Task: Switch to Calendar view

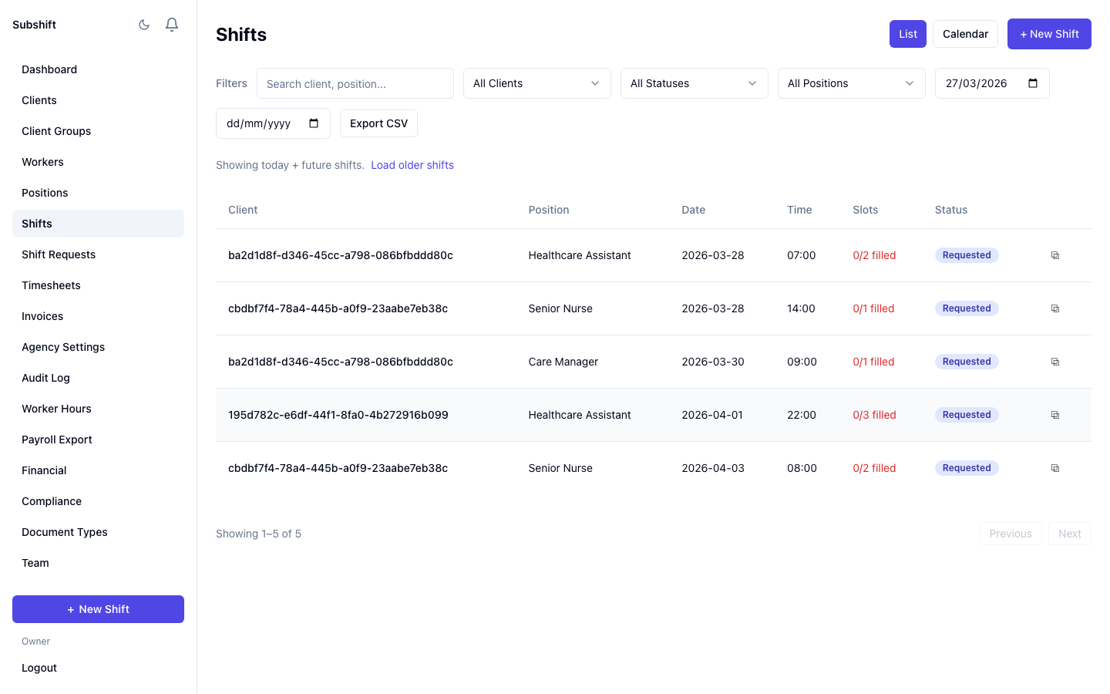Action: [965, 33]
